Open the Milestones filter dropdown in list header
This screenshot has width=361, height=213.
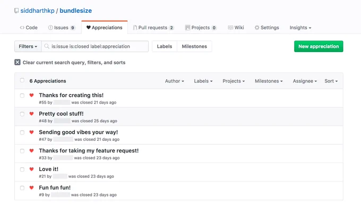coord(269,81)
